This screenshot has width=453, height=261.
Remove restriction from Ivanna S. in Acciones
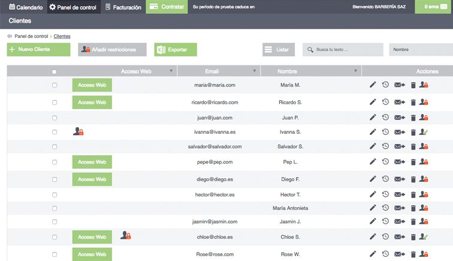pyautogui.click(x=424, y=132)
